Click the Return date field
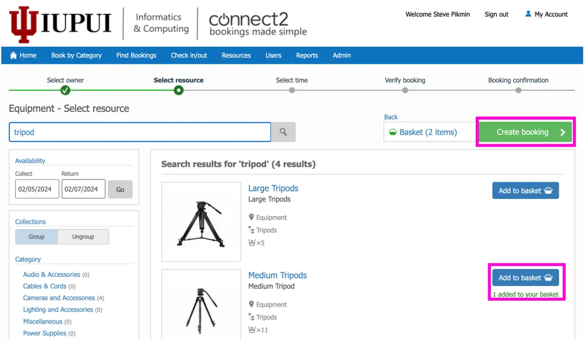Screen dimensions: 584x341 83,189
